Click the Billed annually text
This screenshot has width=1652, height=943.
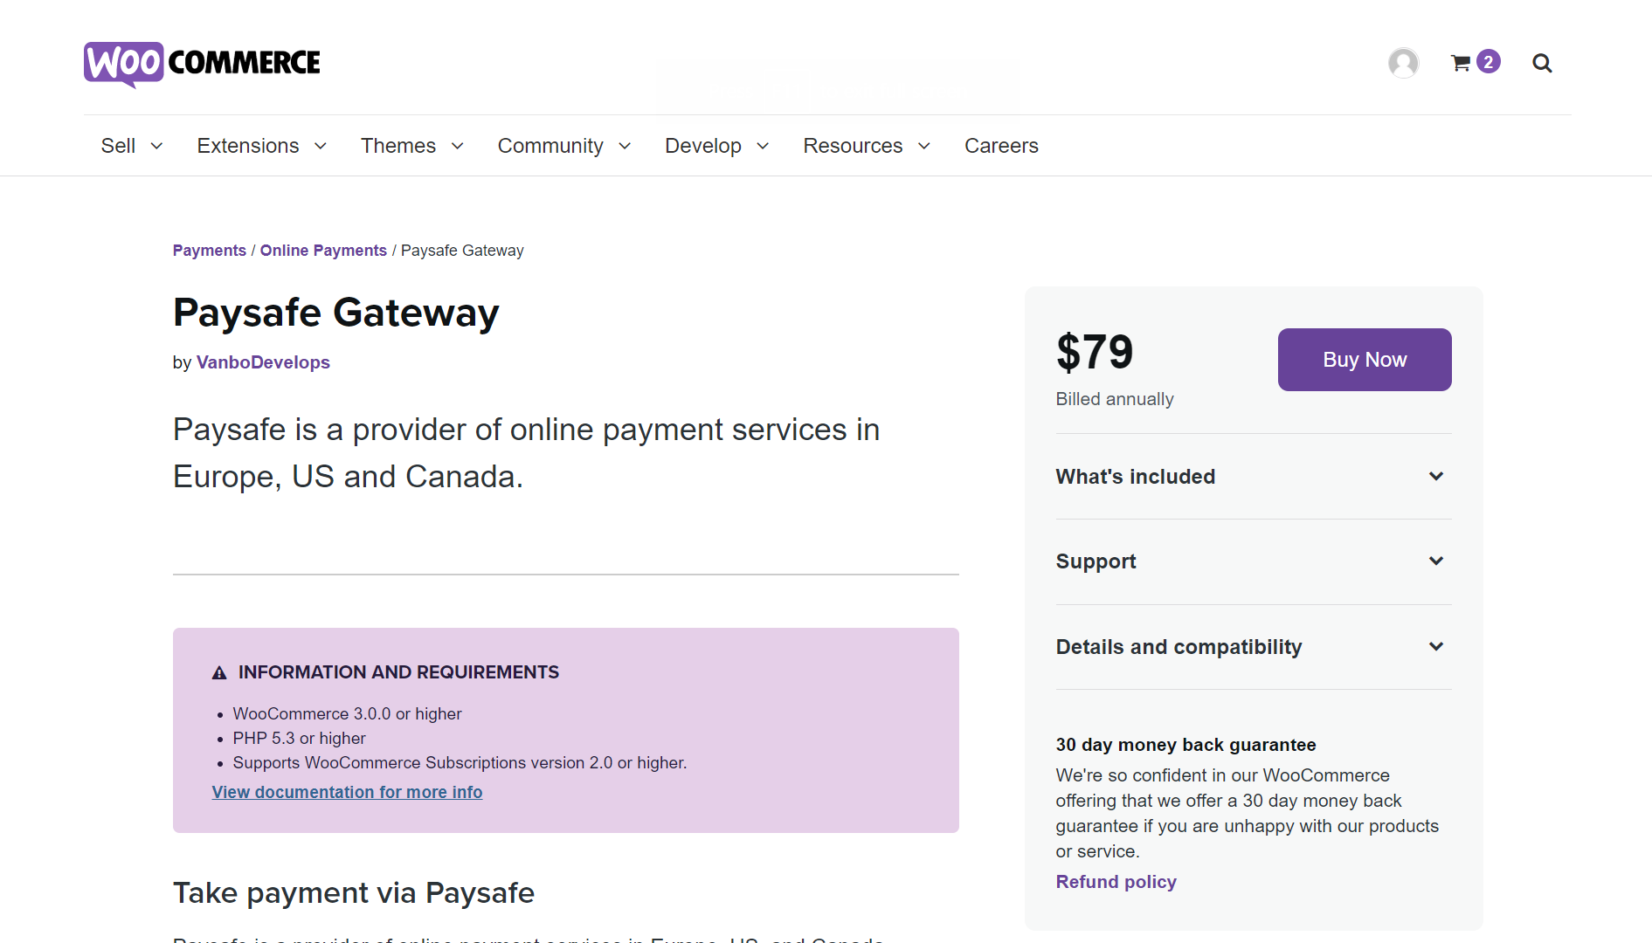(x=1115, y=399)
